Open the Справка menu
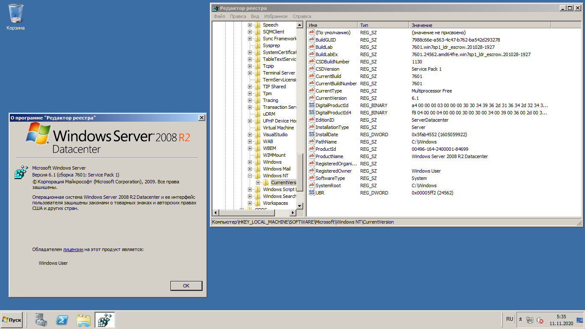 coord(302,16)
